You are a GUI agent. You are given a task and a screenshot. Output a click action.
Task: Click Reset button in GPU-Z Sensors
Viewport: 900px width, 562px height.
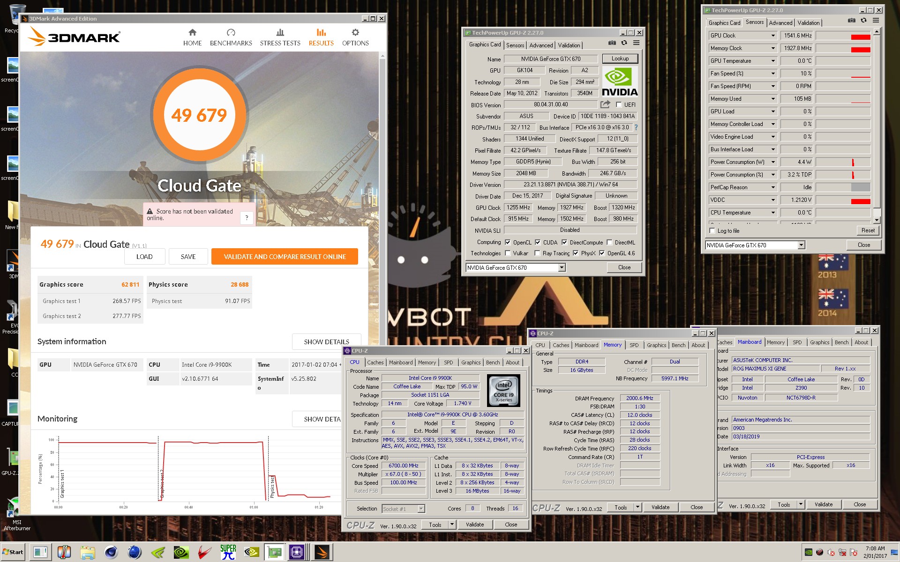pyautogui.click(x=868, y=230)
